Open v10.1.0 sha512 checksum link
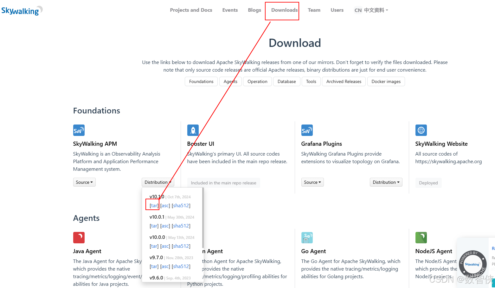The image size is (495, 288). [x=181, y=206]
